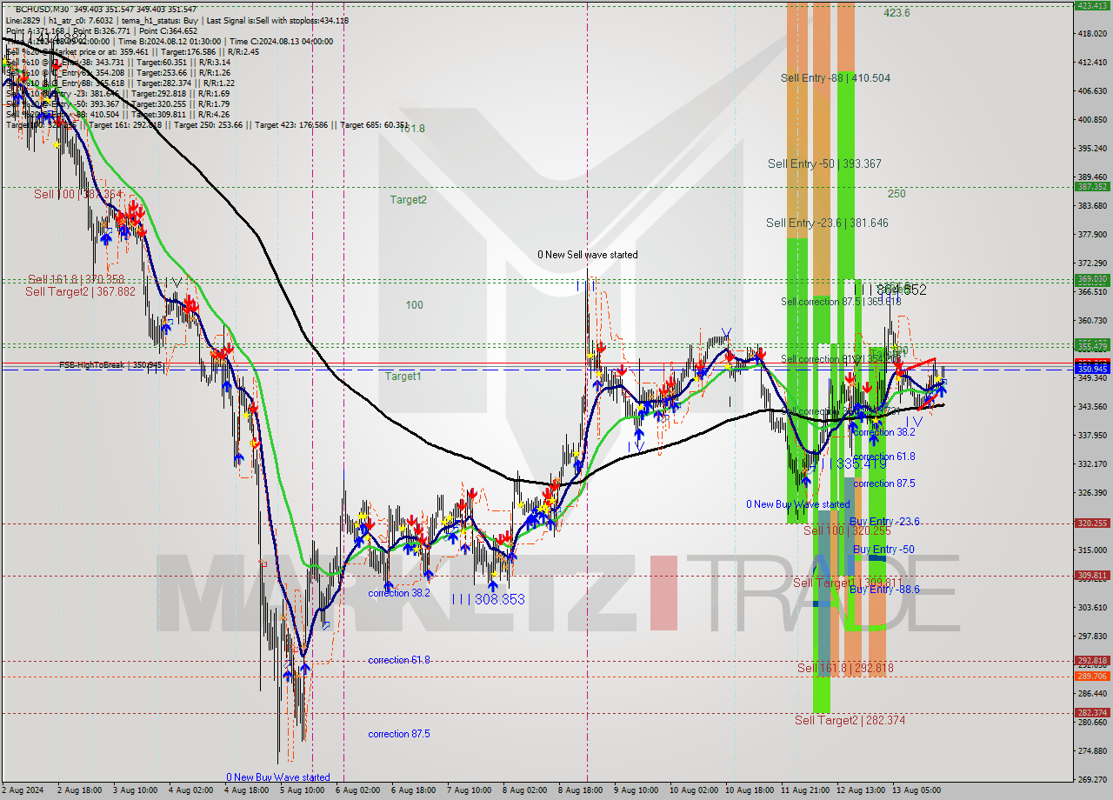Click the 'R/R:4.26' ratio text
This screenshot has height=800, width=1113.
[x=214, y=114]
